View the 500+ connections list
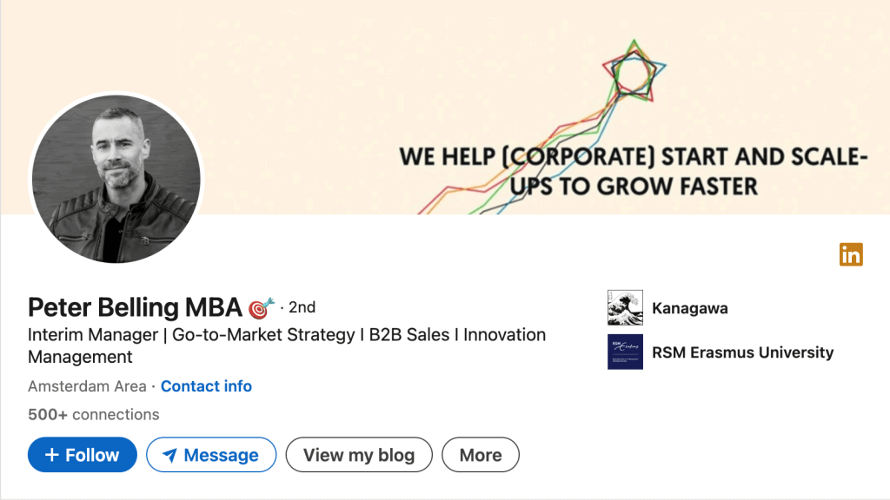 pyautogui.click(x=94, y=414)
